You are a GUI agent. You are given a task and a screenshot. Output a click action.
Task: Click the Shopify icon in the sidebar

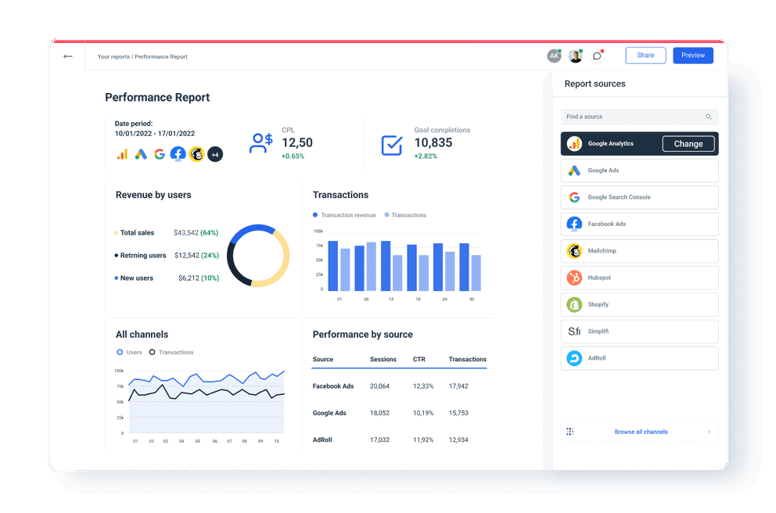point(574,303)
